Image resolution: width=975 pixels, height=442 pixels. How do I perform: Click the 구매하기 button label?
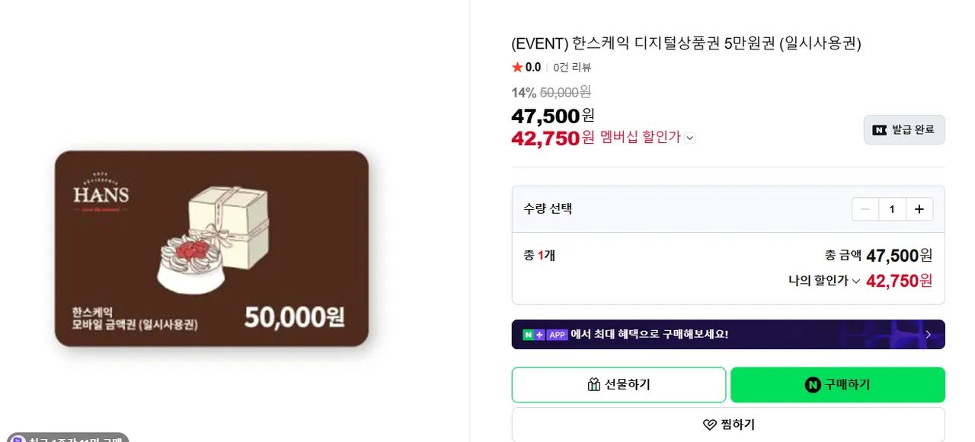(847, 385)
